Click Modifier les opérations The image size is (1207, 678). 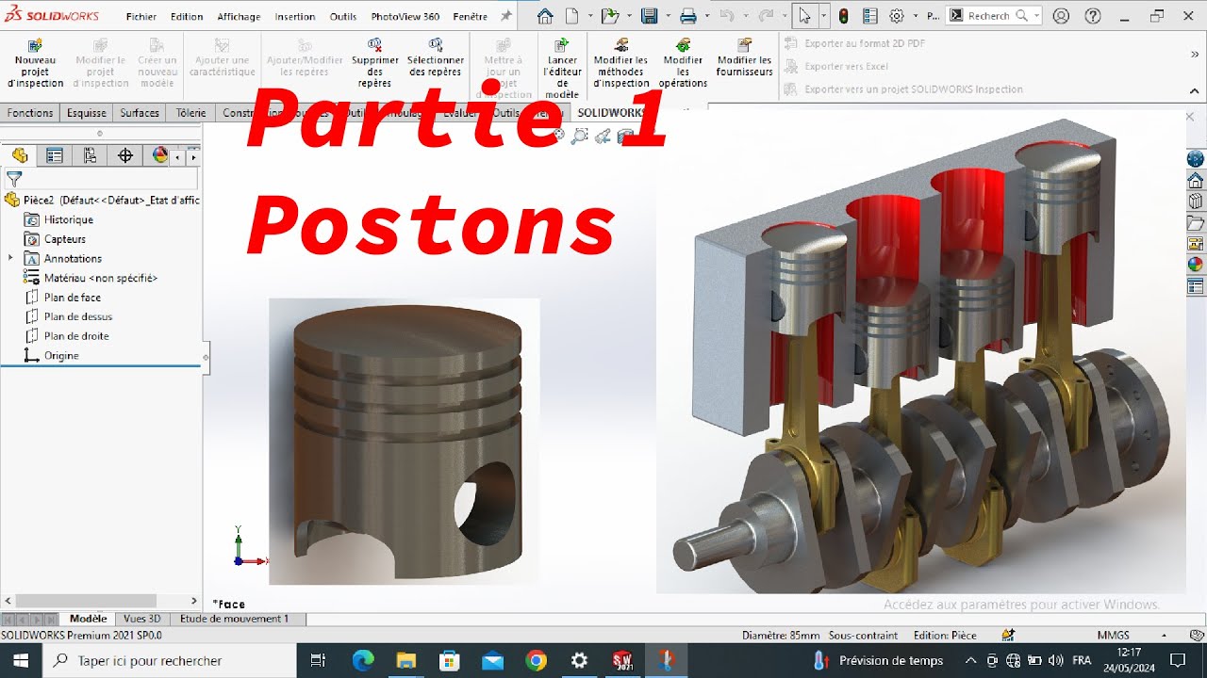[683, 64]
